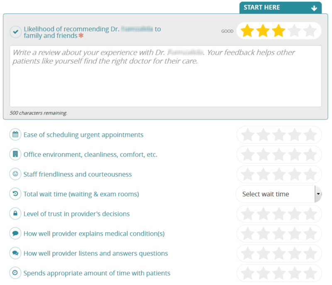The width and height of the screenshot is (332, 285).
Task: Click the double chat bubble icon for listens and answers
Action: click(15, 253)
